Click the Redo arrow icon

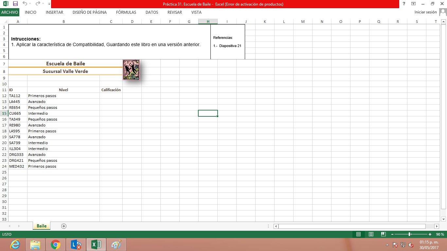pyautogui.click(x=37, y=4)
